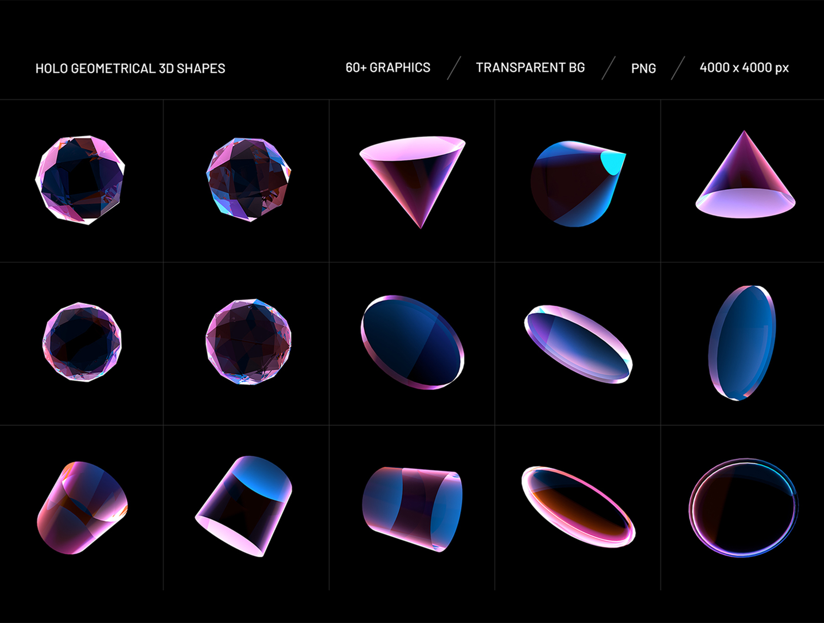Click the "PNG" format label
824x623 pixels.
[643, 69]
